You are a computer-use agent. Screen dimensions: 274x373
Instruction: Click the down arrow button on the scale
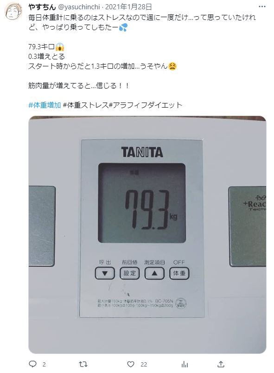coord(105,273)
